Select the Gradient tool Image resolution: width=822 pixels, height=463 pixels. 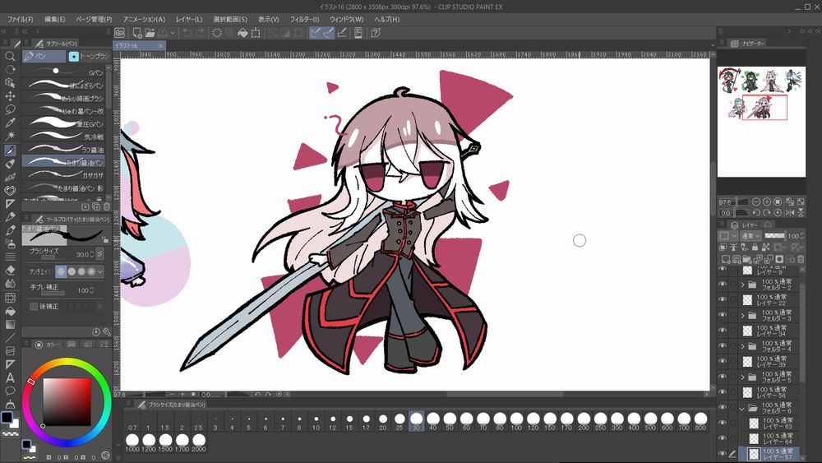pos(9,324)
